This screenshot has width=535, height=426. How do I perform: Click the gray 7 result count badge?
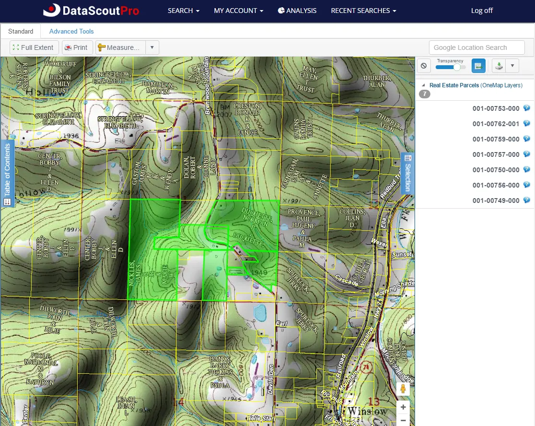click(425, 94)
